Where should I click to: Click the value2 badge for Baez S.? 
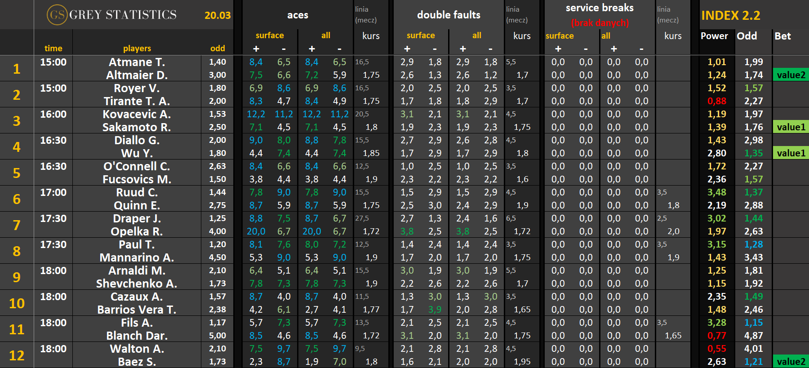[x=791, y=362]
